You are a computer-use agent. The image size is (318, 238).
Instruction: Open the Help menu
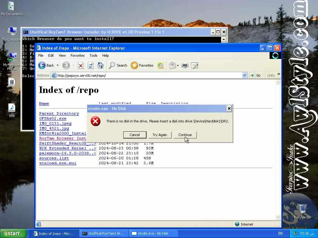106,55
